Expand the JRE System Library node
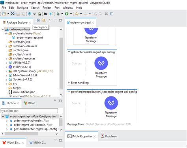This screenshot has width=187, height=148. coord(6,71)
